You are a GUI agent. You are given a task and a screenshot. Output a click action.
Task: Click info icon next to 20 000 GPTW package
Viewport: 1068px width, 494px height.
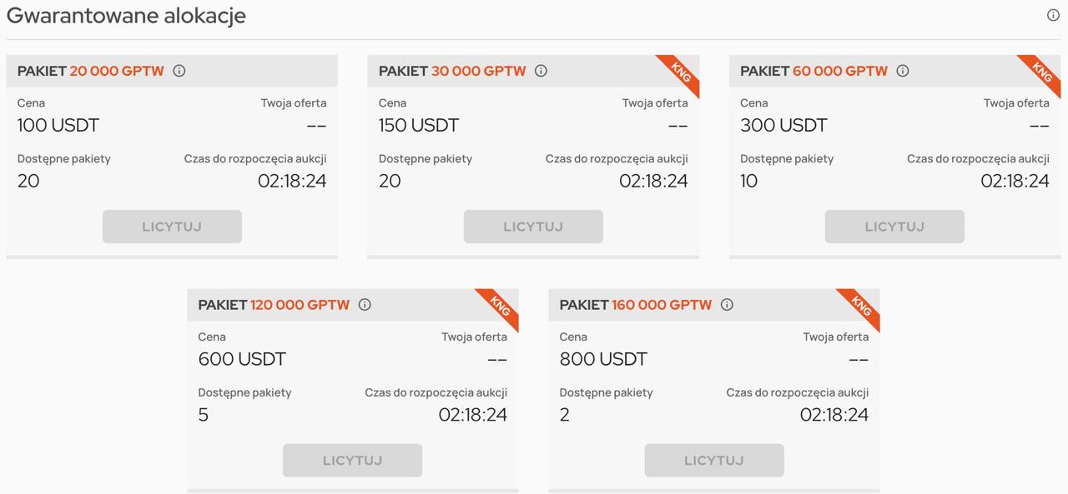pyautogui.click(x=179, y=71)
